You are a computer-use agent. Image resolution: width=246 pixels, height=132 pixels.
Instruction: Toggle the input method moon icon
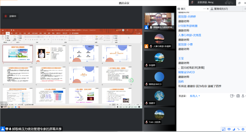[x=234, y=129]
